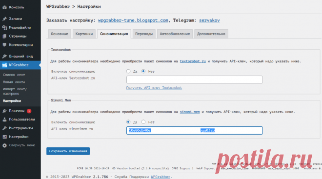Click the Записи pin icon
This screenshot has width=322, height=179.
[x=4, y=19]
